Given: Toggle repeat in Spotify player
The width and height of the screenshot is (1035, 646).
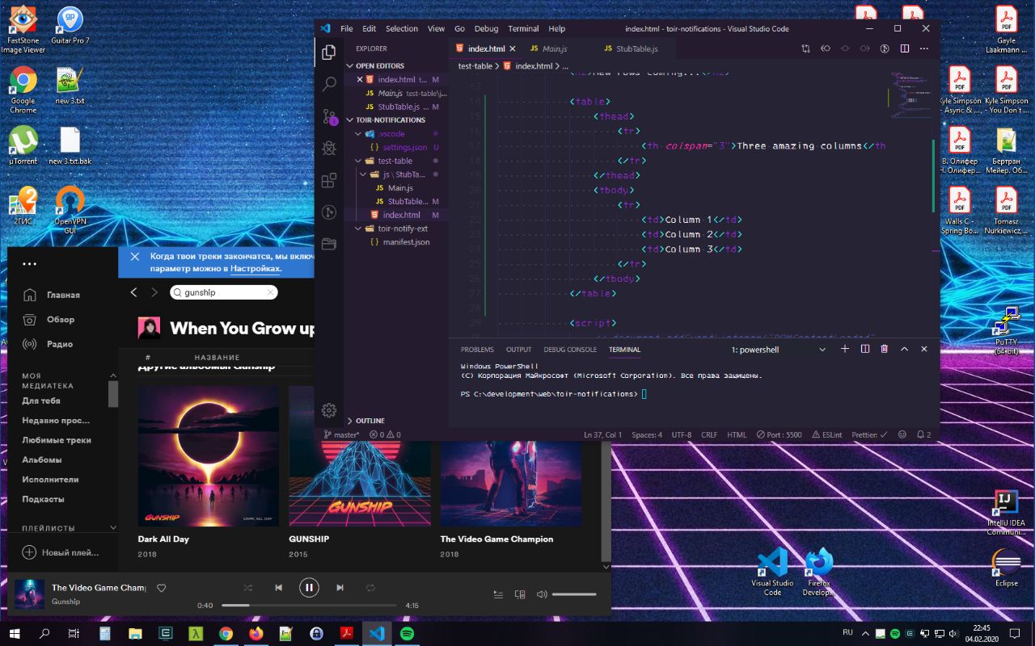Looking at the screenshot, I should pos(370,588).
